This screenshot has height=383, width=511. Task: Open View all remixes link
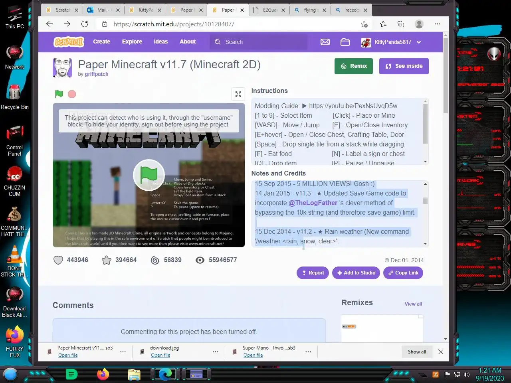[413, 304]
